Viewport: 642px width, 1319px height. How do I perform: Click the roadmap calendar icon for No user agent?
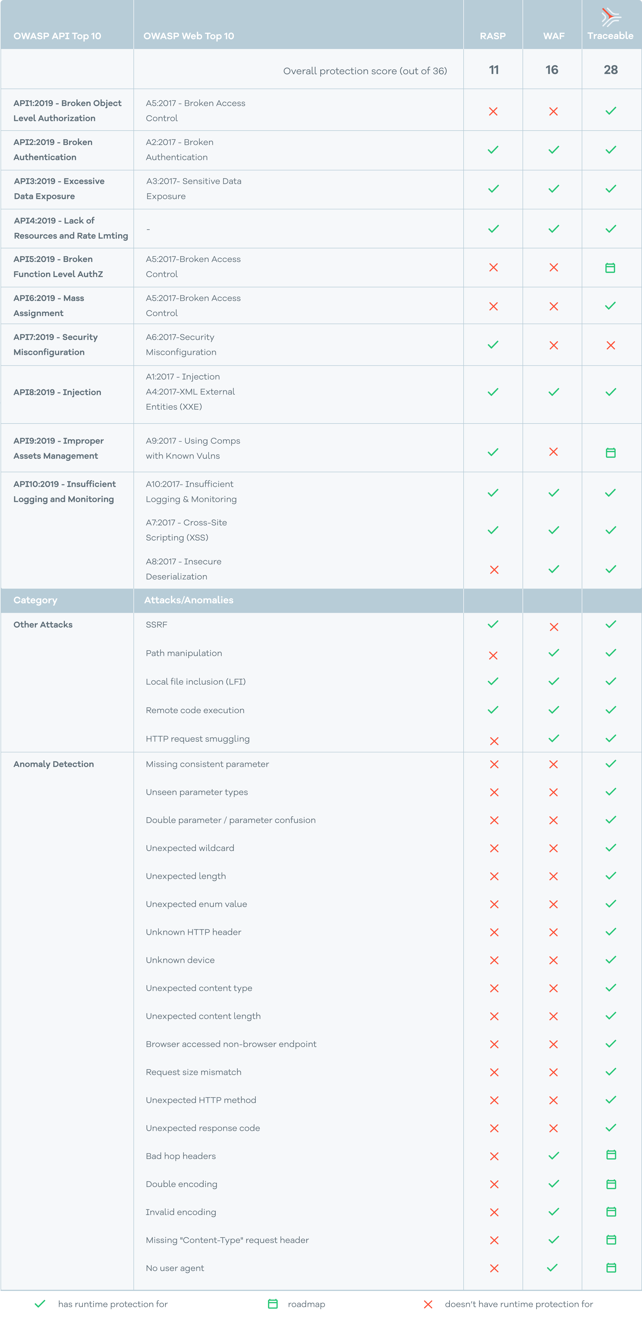pos(611,1268)
